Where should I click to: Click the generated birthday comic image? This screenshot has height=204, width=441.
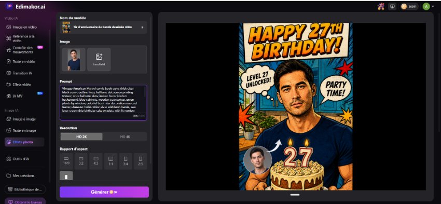coord(296,106)
